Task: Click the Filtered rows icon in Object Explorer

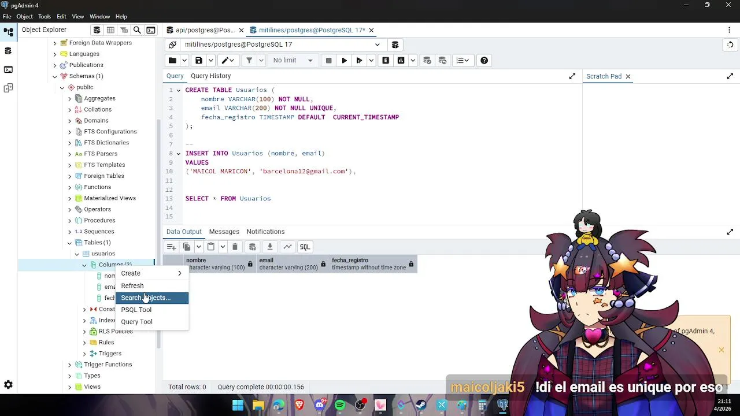Action: (x=124, y=30)
